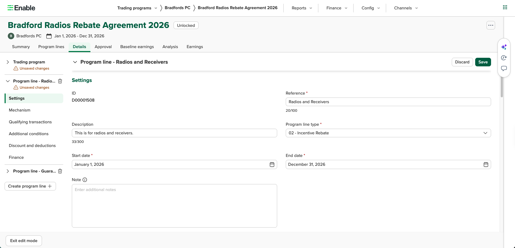This screenshot has height=248, width=515.
Task: Open the Trading programs dropdown
Action: point(137,8)
